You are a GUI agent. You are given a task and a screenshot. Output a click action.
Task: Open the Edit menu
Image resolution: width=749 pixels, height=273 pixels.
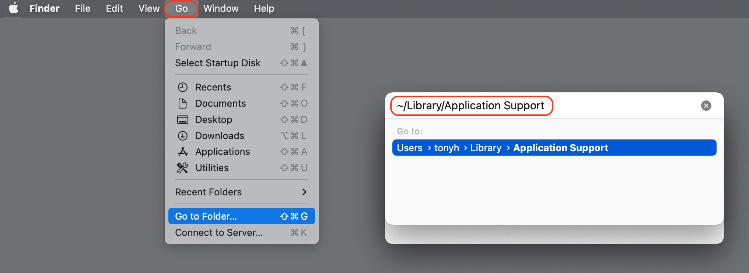pos(114,8)
